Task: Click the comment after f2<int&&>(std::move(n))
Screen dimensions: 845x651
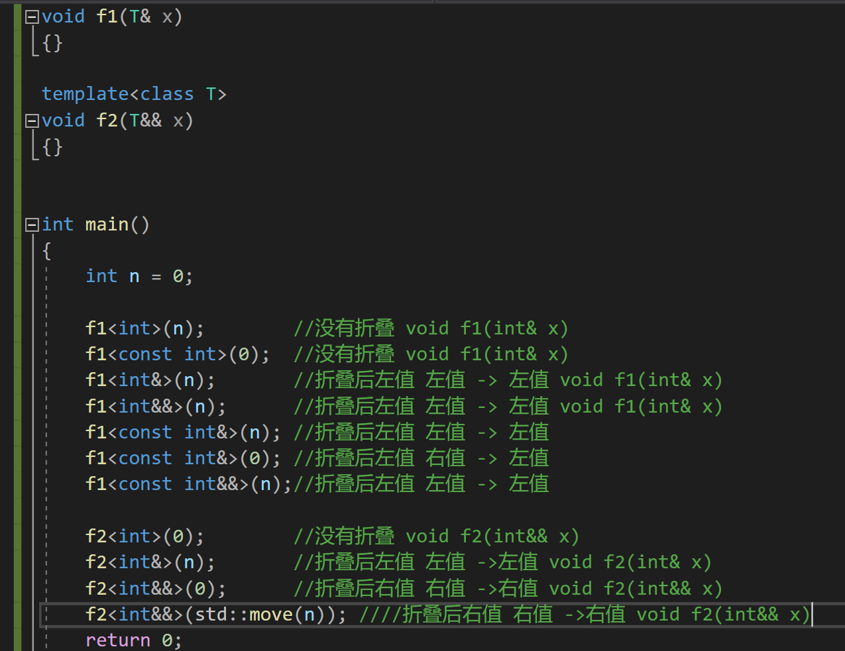Action: point(585,615)
